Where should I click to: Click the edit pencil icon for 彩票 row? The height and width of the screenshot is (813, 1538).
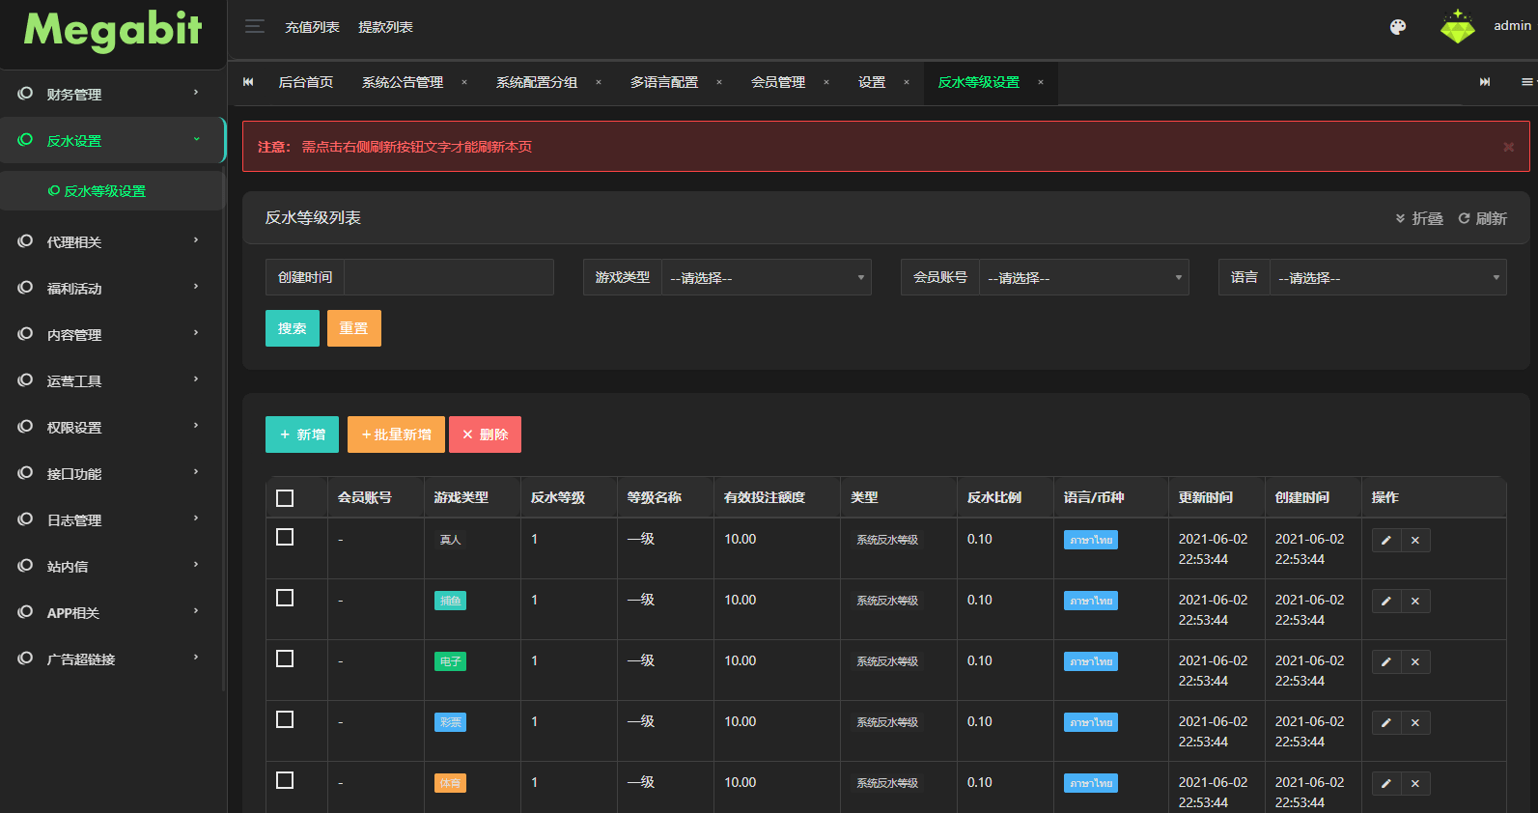1385,723
